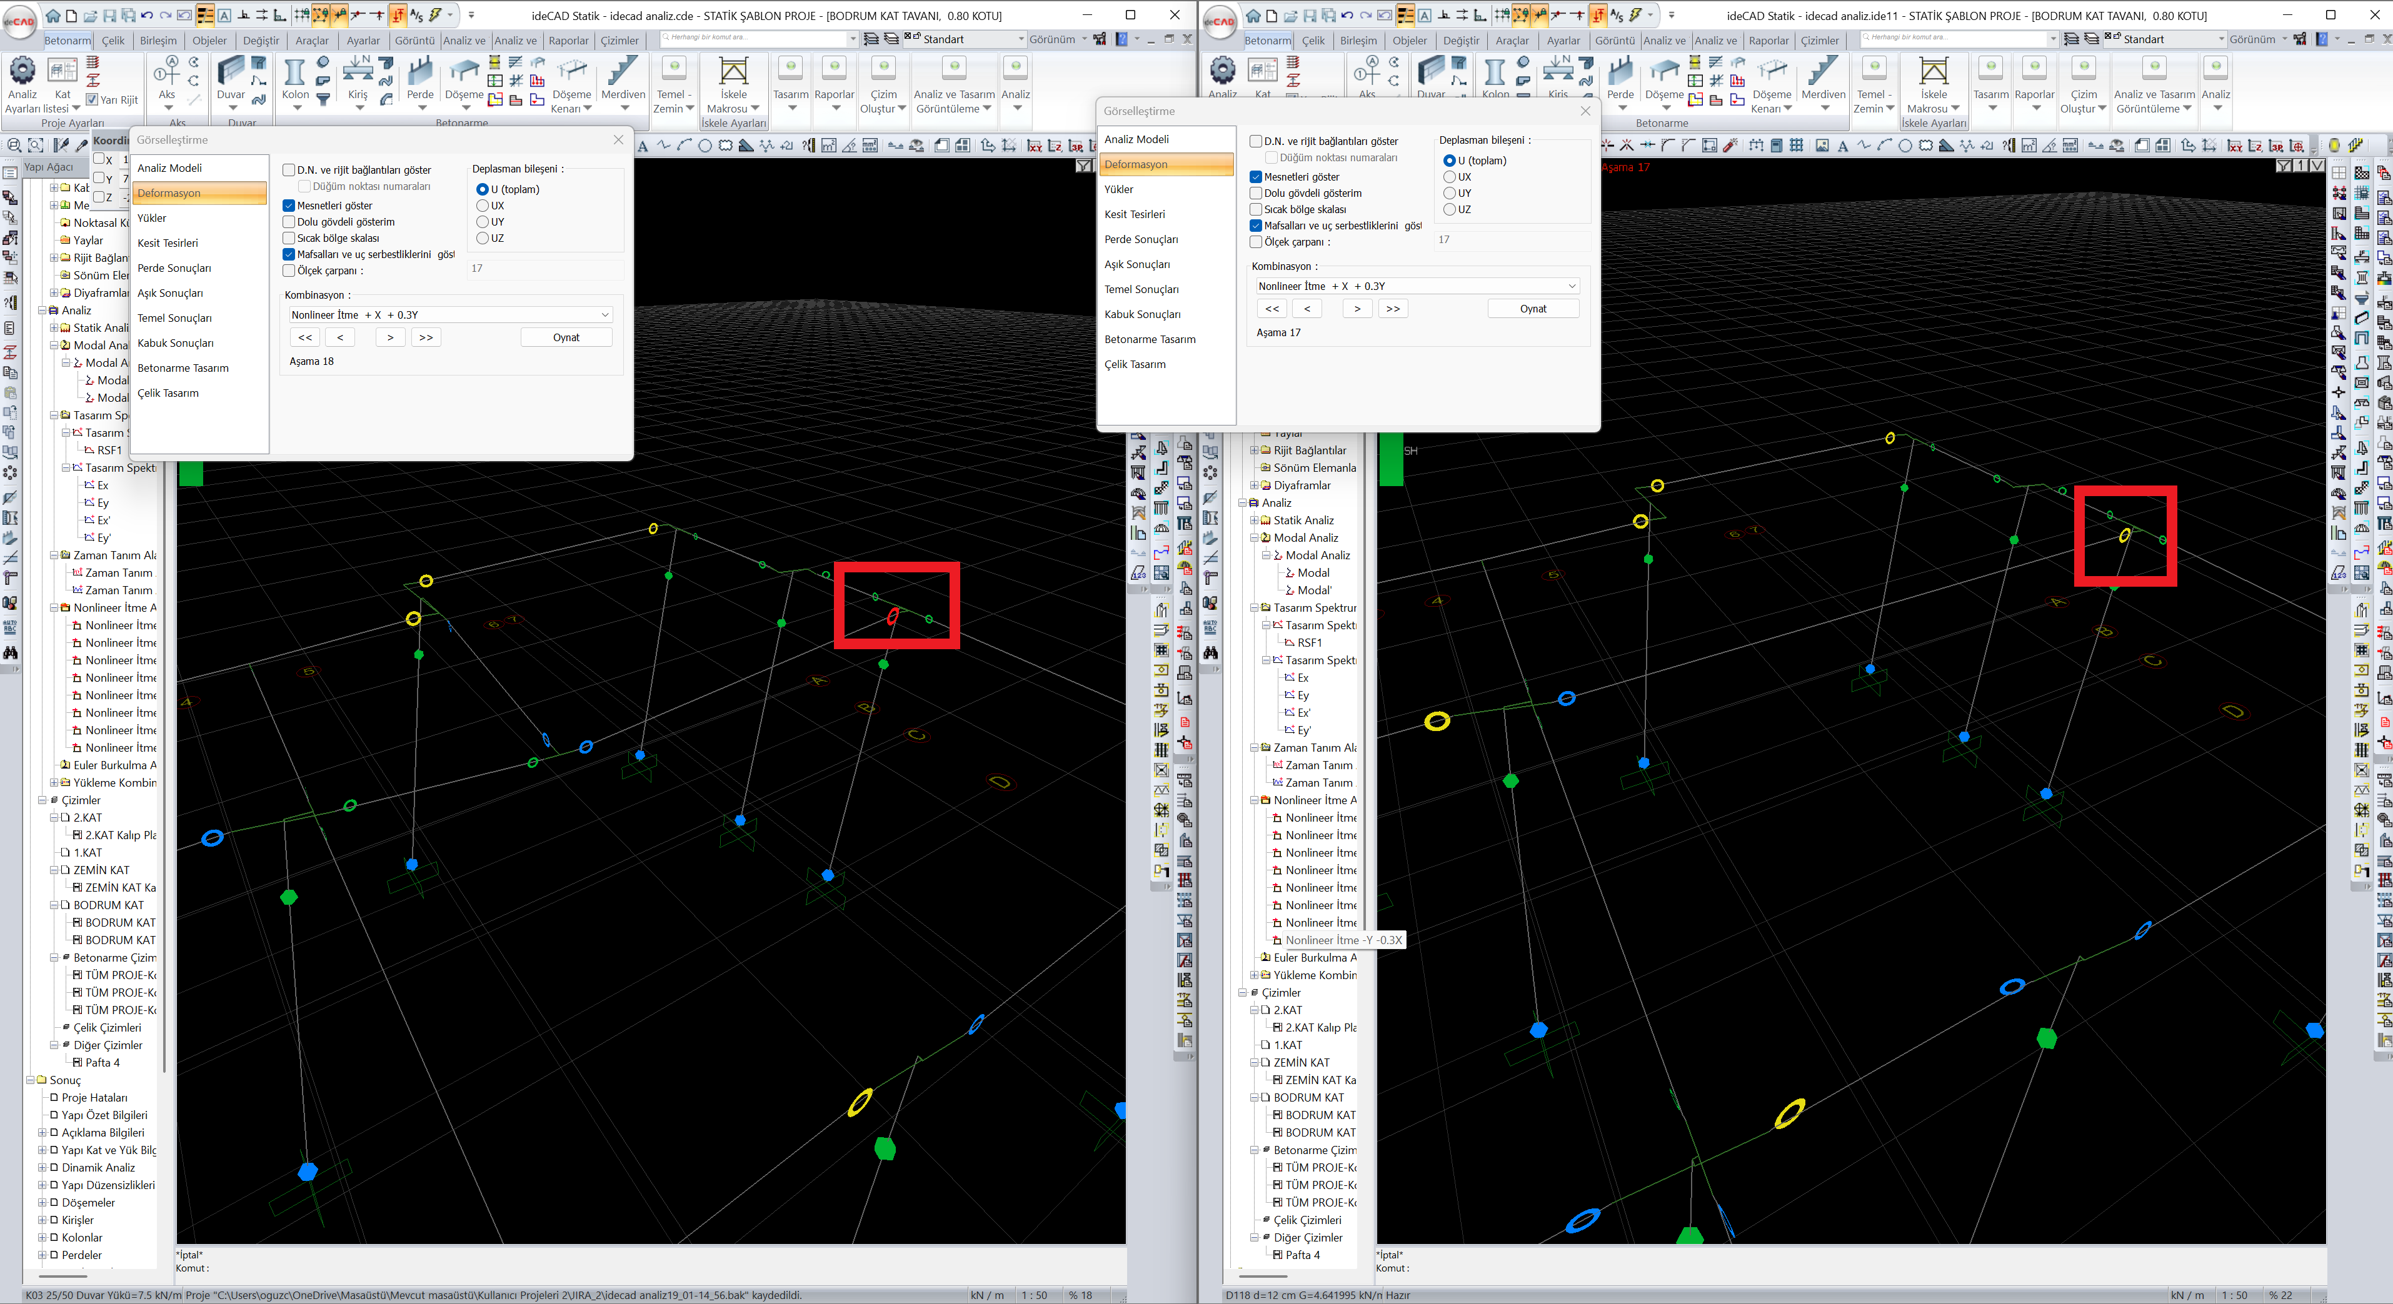
Task: Select the Perde shear wall tool
Action: [420, 72]
